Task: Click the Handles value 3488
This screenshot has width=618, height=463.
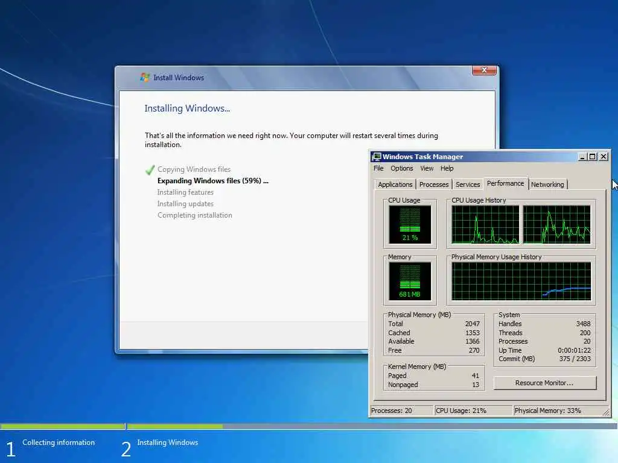Action: (x=584, y=324)
